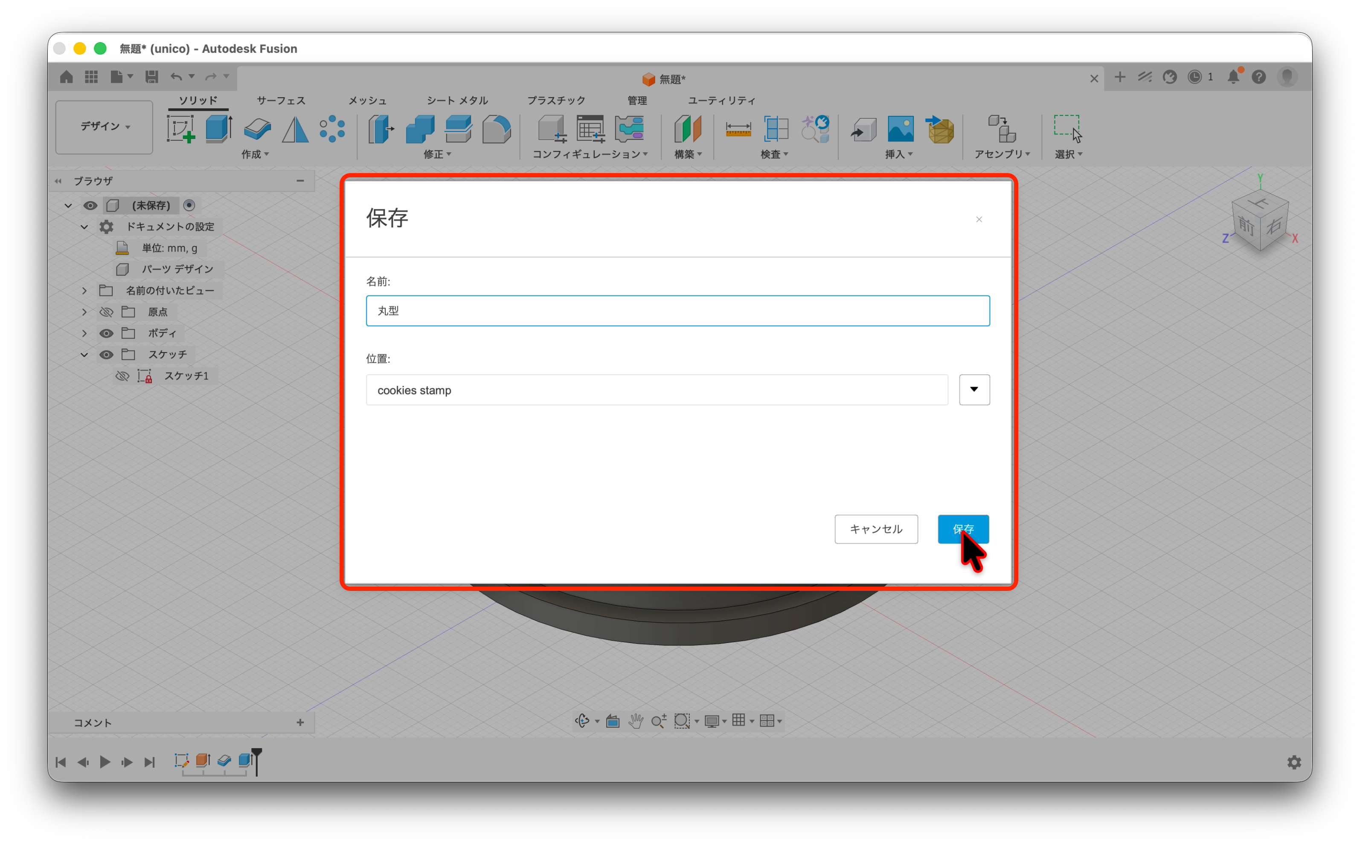
Task: Select the Fillet tool
Action: coord(497,129)
